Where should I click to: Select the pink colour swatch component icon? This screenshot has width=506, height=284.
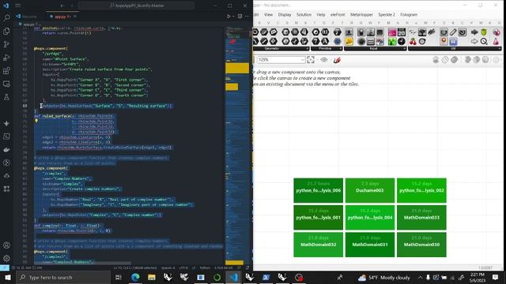click(x=392, y=32)
